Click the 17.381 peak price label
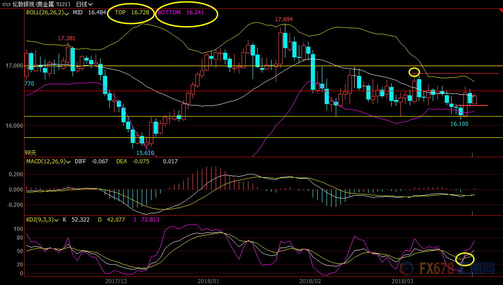Viewport: 503px width, 285px height. click(67, 38)
